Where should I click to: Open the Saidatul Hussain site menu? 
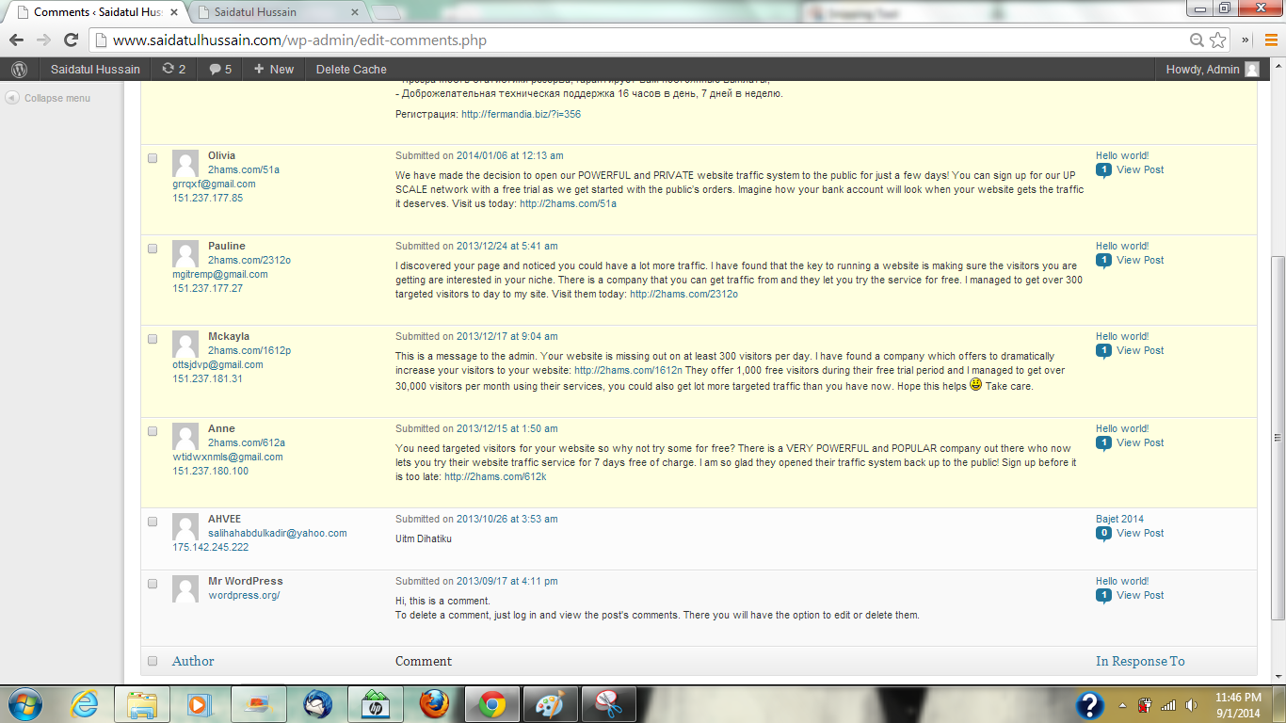point(95,69)
